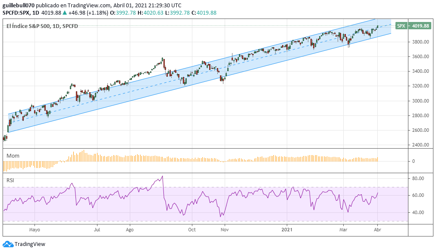The image size is (436, 252).
Task: Click the Nov label on the time axis
Action: (224, 230)
